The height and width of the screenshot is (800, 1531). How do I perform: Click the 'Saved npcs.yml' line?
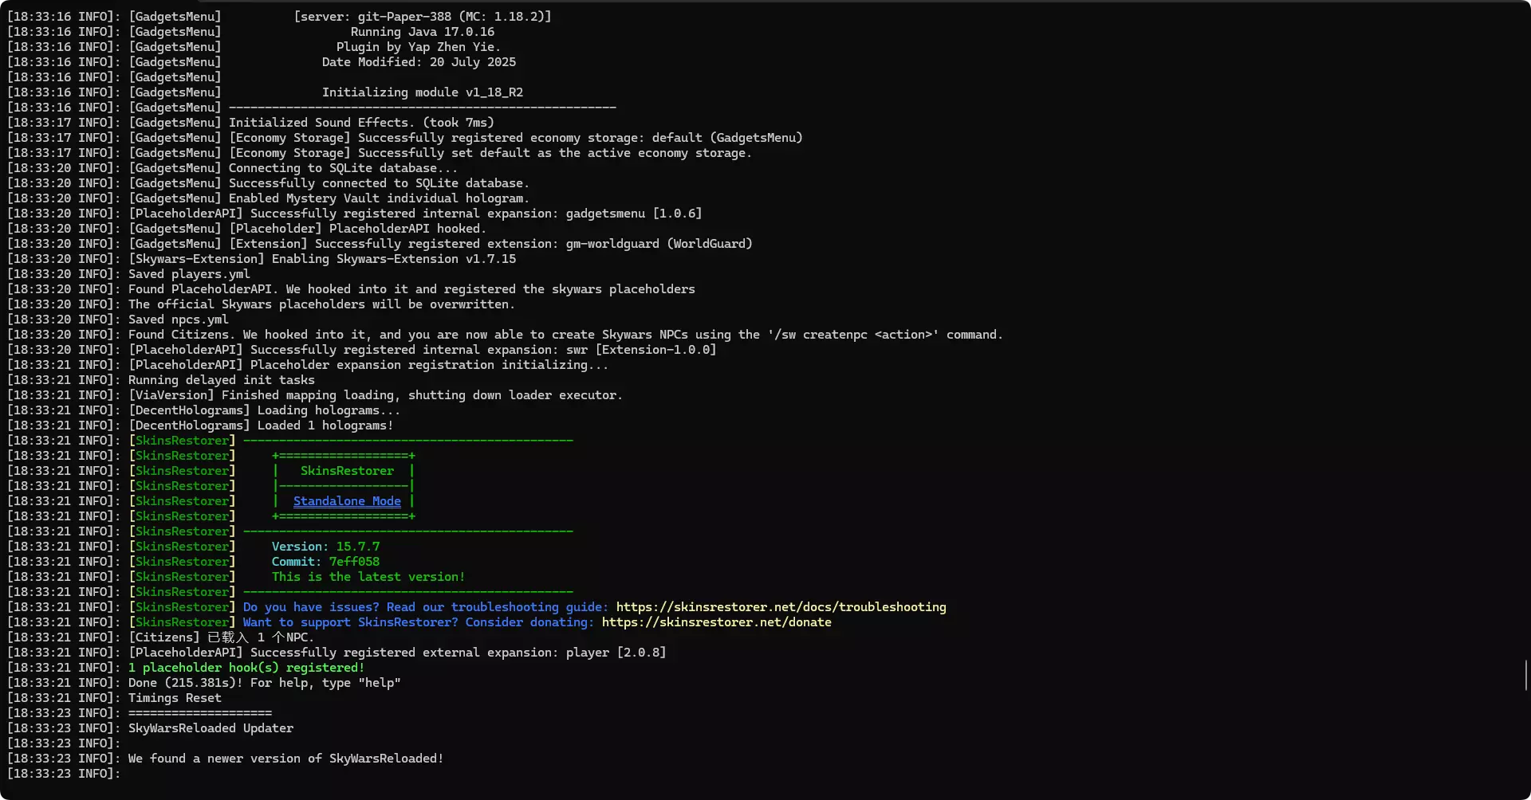pos(178,320)
